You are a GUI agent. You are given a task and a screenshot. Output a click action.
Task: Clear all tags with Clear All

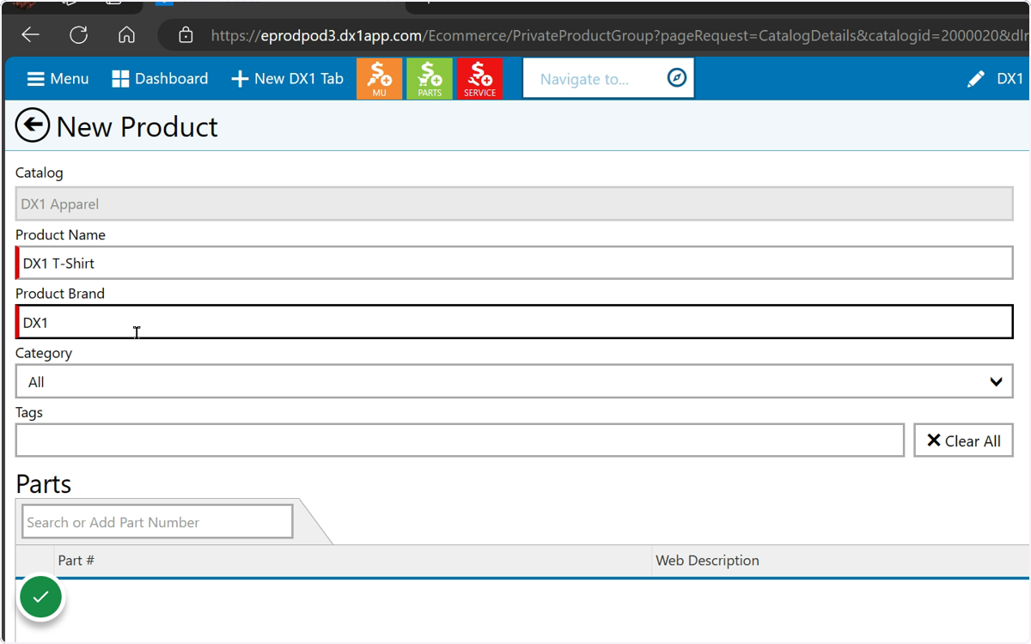click(964, 440)
